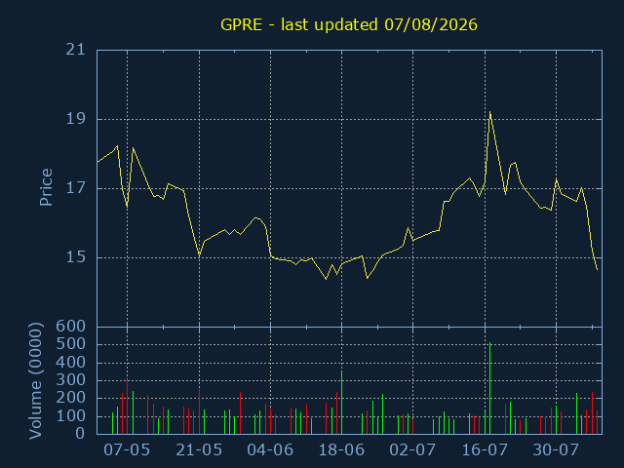Screen dimensions: 624x468
Task: Select the 07-05 date label
Action: [x=127, y=450]
